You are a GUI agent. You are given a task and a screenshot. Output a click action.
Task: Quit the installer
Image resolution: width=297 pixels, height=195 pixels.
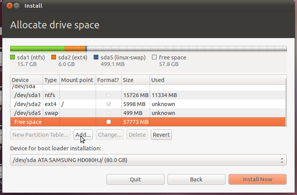click(135, 179)
